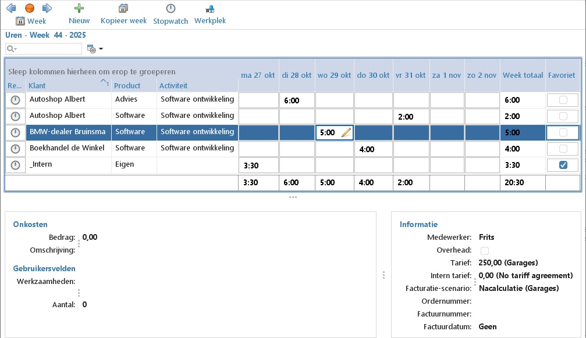Screen dimensions: 586x338
Task: Open Werkplek
Action: (x=210, y=14)
